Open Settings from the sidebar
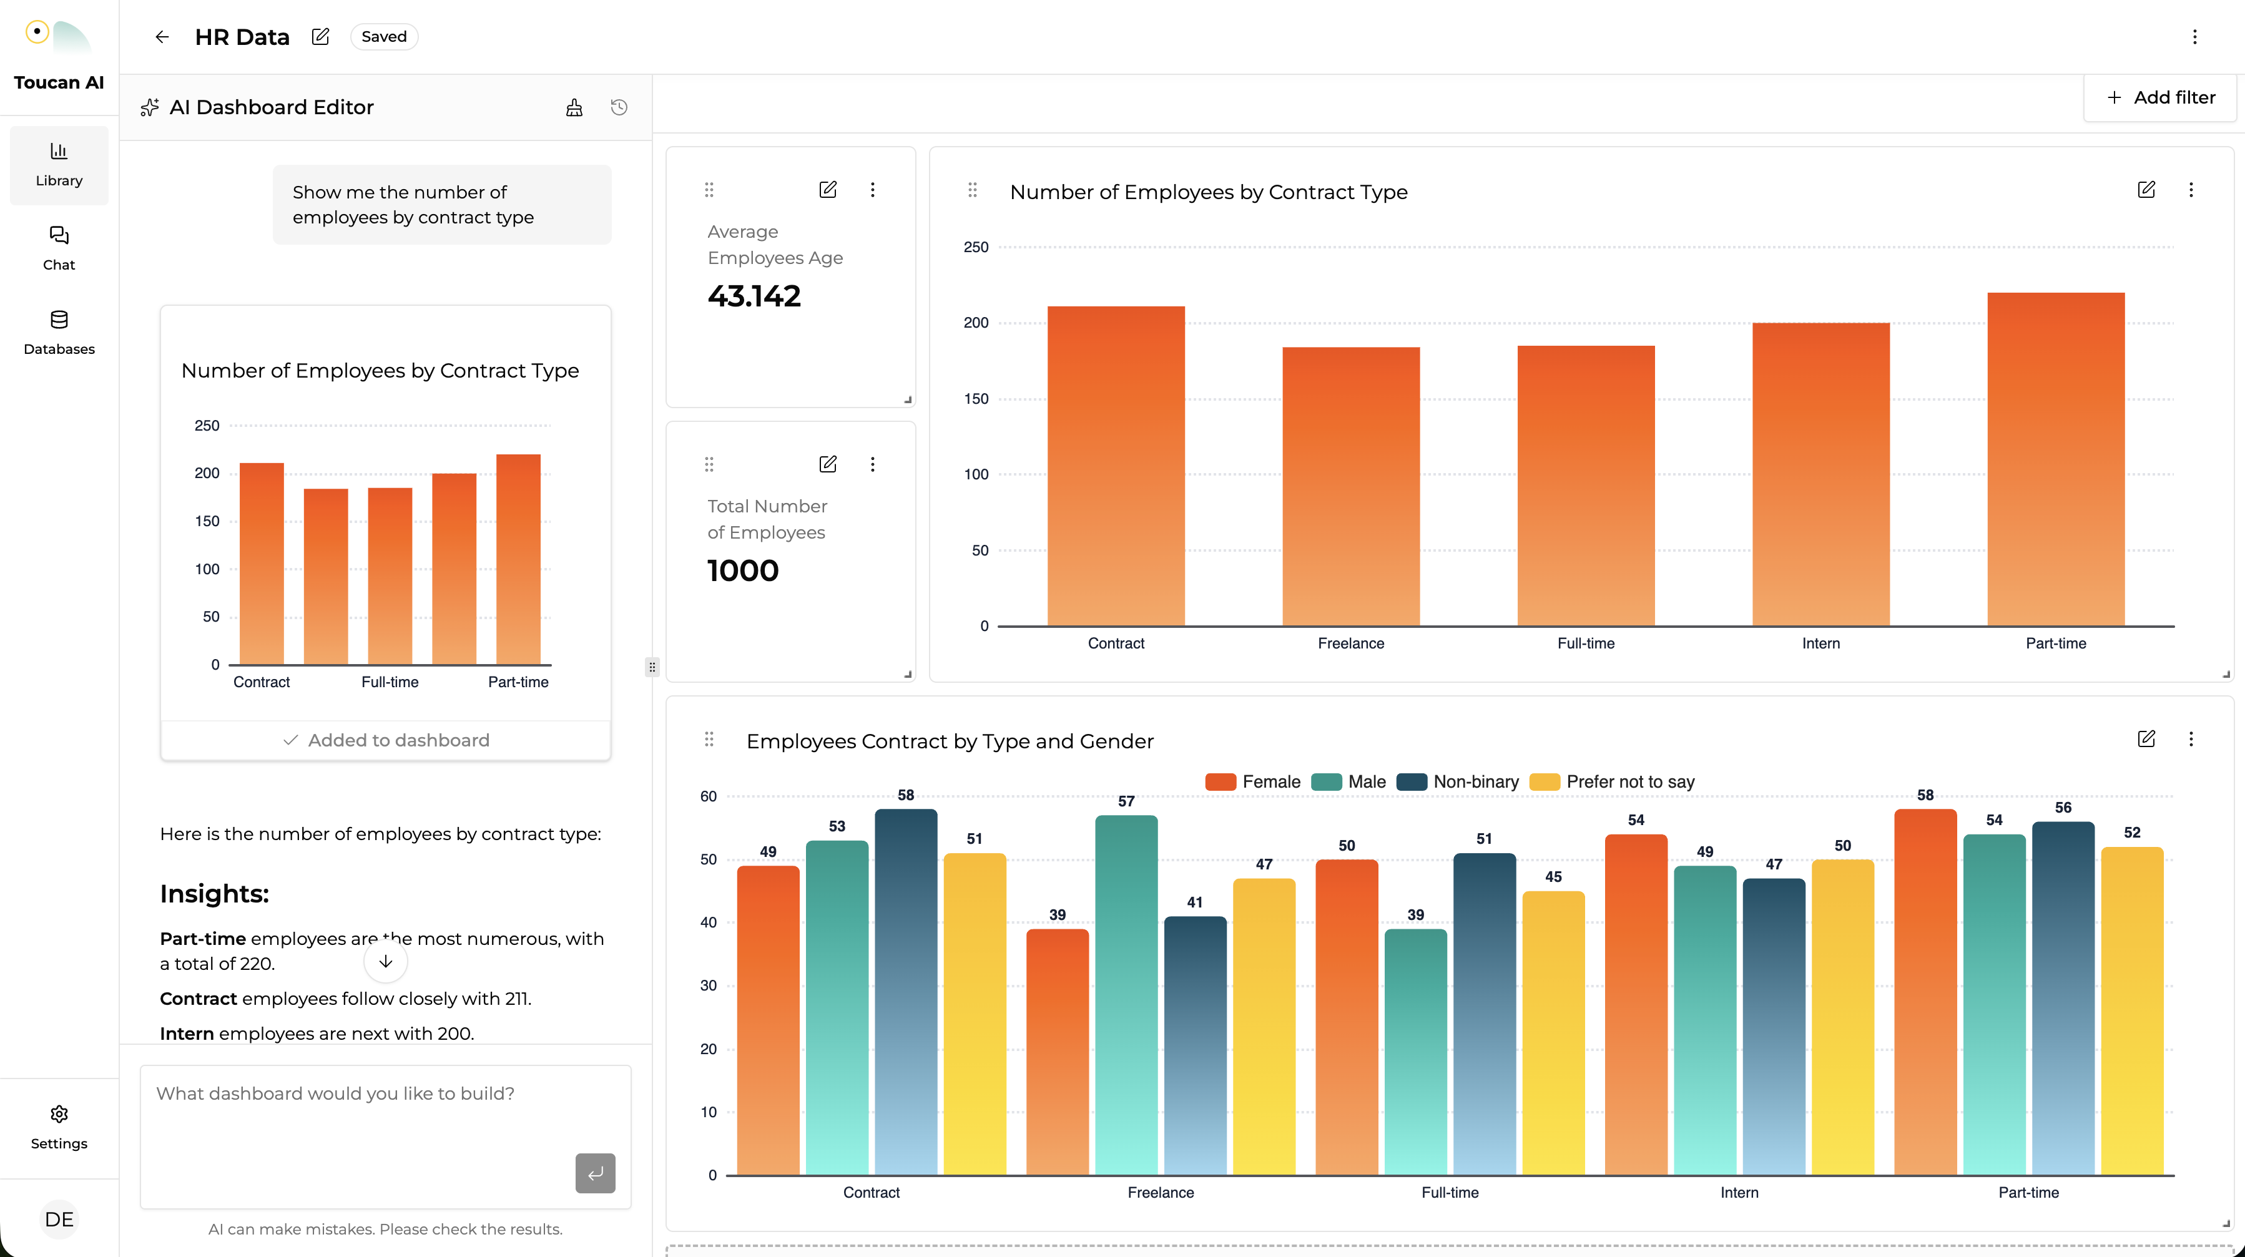This screenshot has height=1257, width=2245. [x=57, y=1127]
